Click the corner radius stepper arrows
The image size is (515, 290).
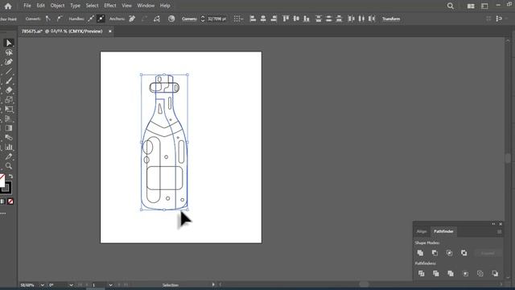tap(203, 19)
